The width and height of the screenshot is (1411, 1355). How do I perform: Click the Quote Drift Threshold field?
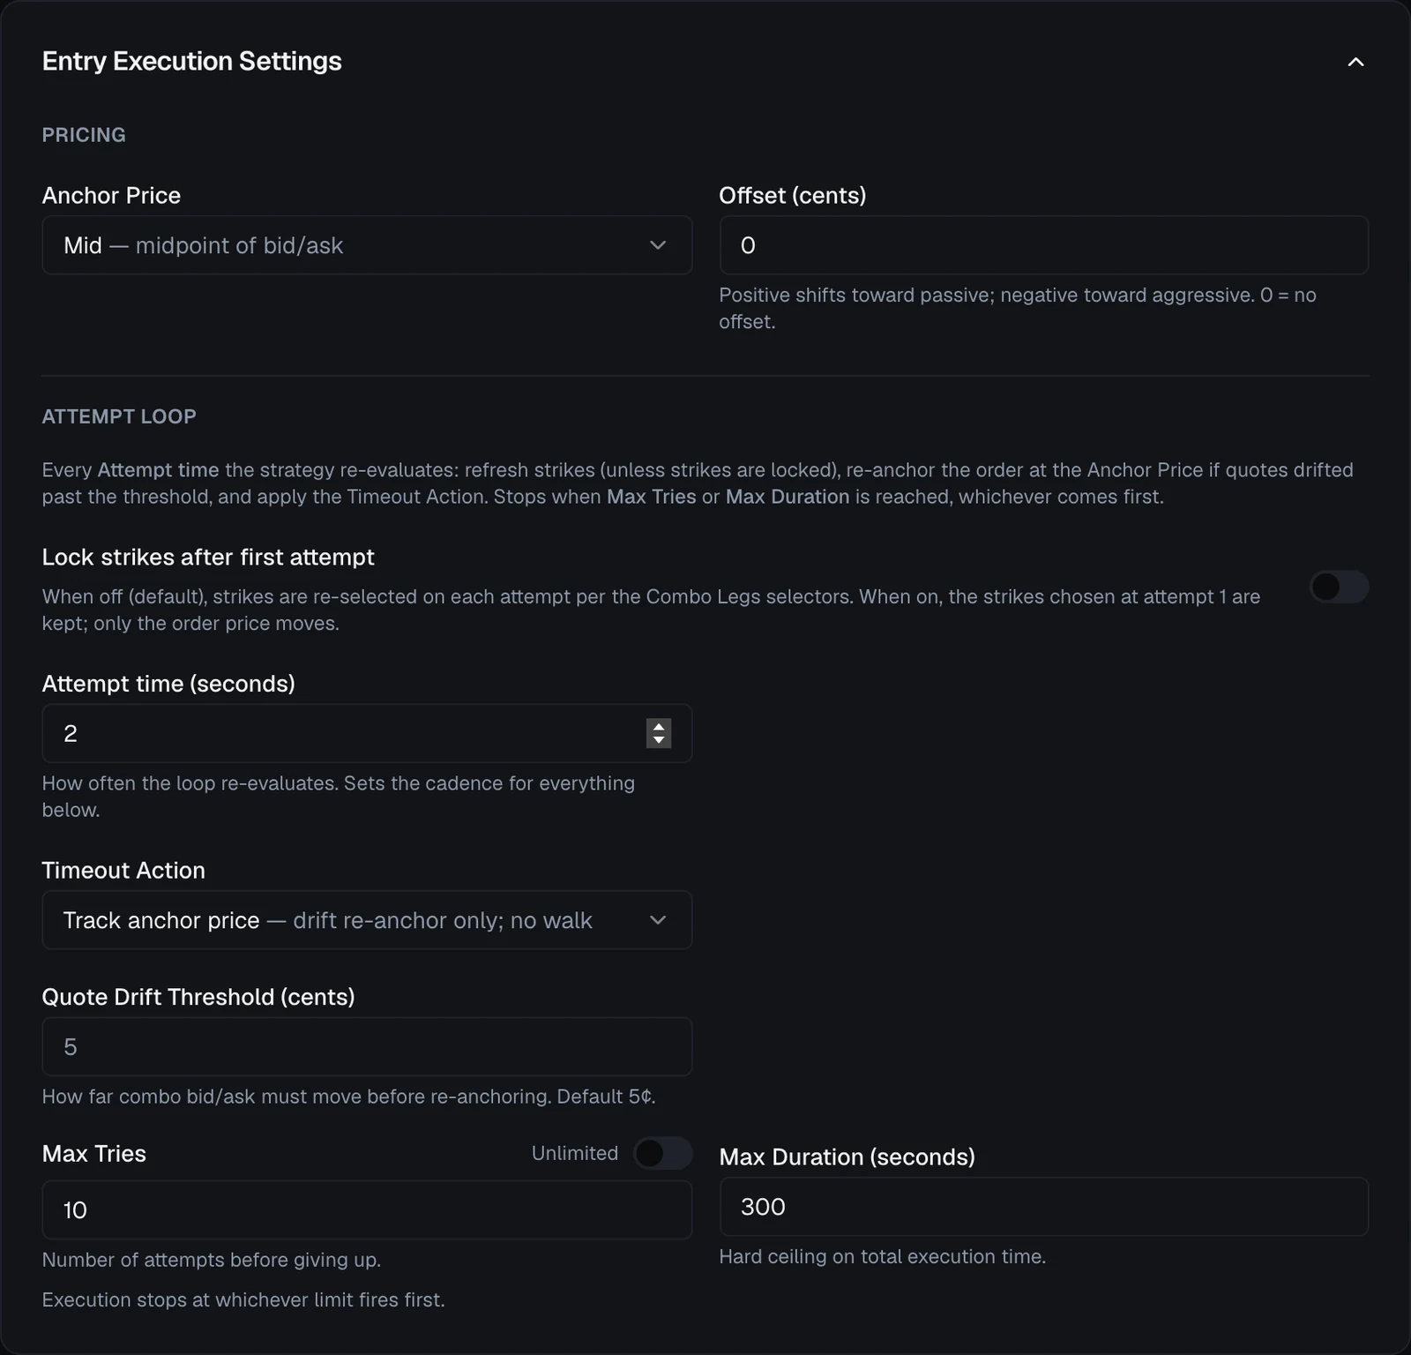coord(367,1047)
